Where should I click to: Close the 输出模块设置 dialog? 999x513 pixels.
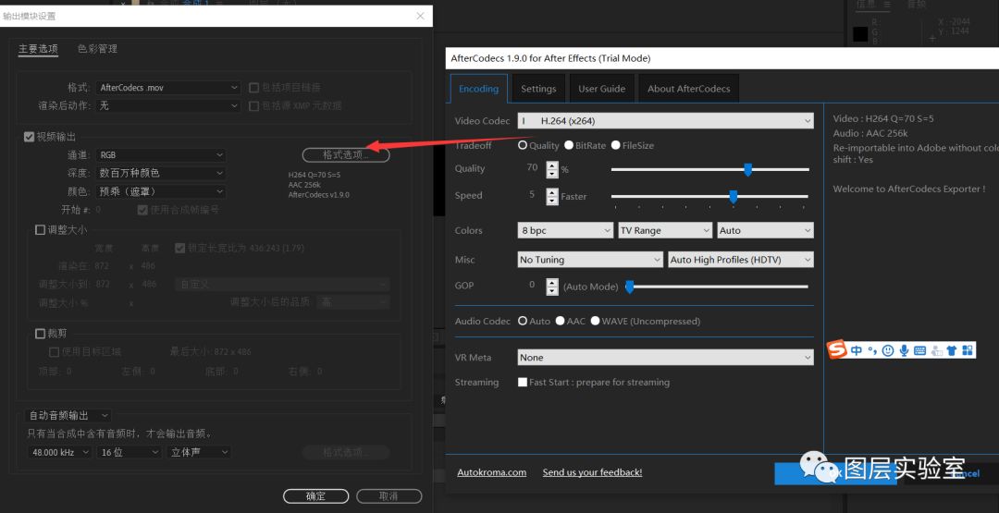420,16
